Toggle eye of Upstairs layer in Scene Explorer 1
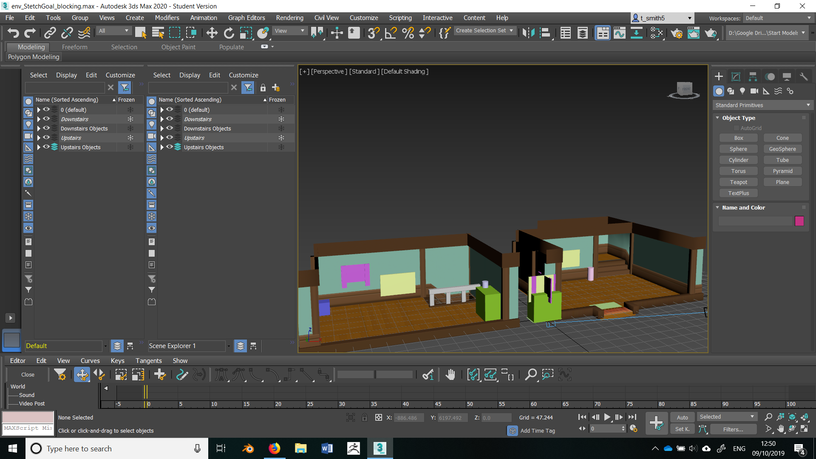Screen dimensions: 816x459 tap(170, 138)
